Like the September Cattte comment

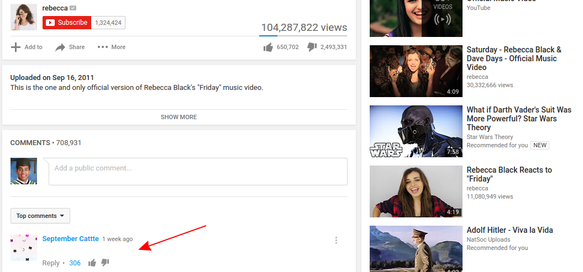pyautogui.click(x=92, y=263)
